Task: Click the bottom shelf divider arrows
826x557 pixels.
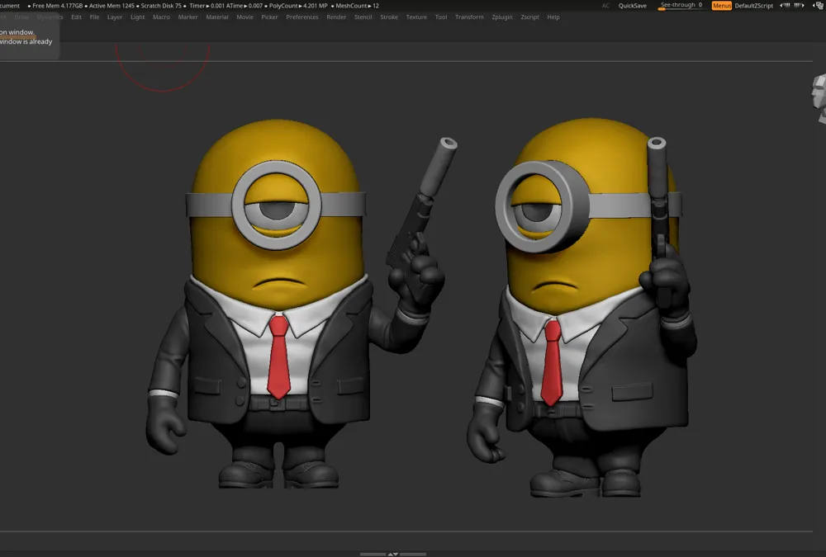Action: click(x=393, y=554)
